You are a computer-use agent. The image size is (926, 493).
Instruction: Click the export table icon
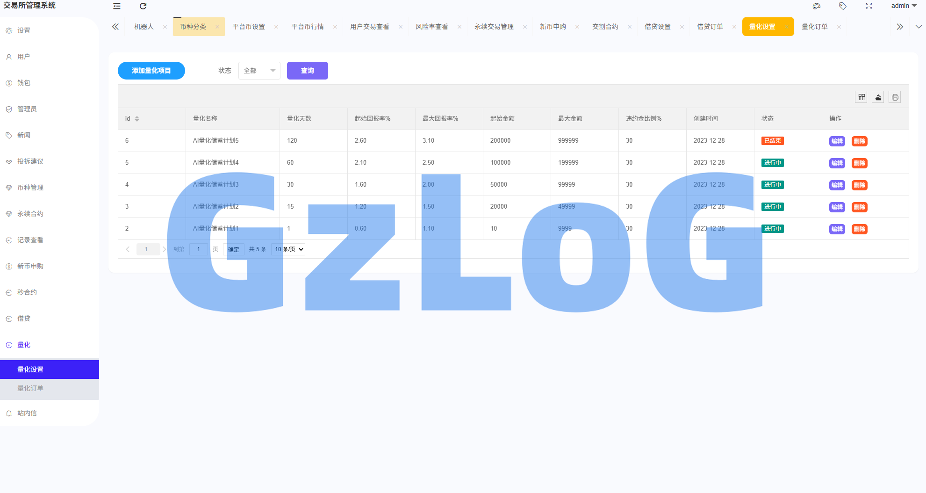click(878, 97)
